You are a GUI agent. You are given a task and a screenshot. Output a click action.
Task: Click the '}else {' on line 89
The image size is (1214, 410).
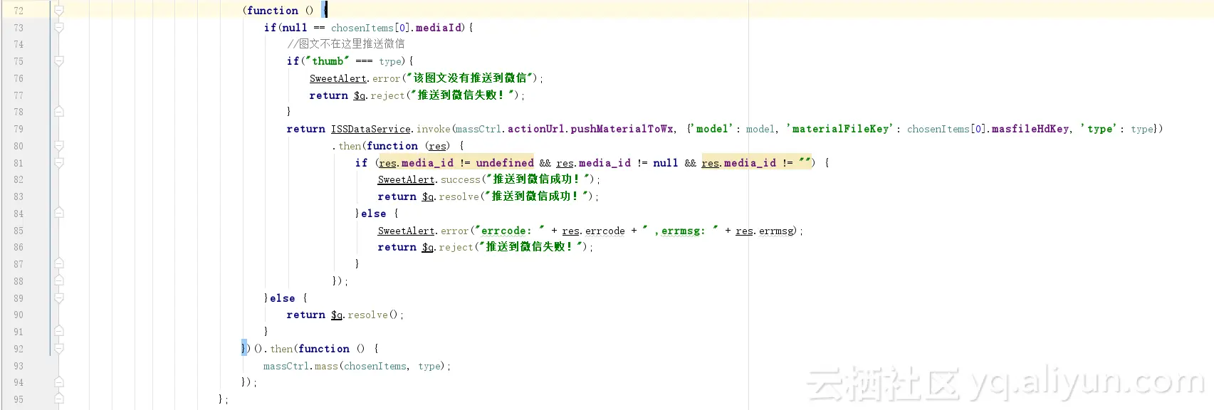pyautogui.click(x=286, y=298)
